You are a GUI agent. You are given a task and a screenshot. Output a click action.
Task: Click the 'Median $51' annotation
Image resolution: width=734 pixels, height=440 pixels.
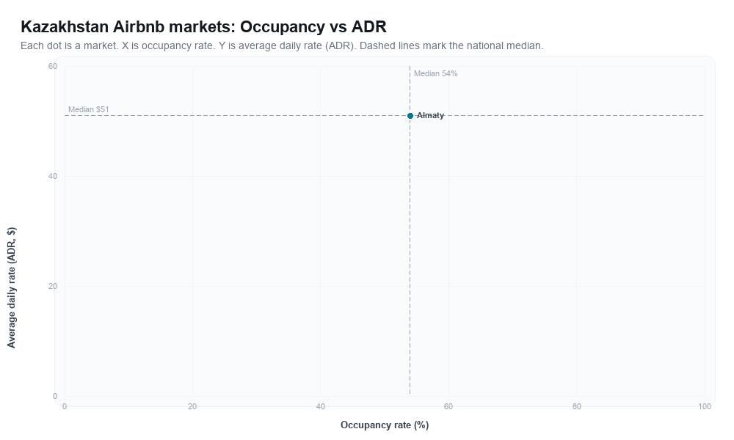point(89,109)
